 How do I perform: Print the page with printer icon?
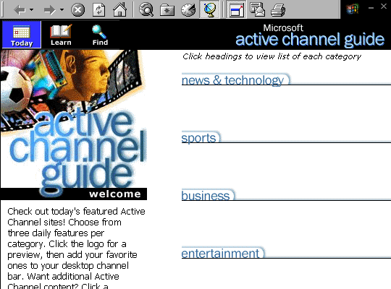[278, 10]
